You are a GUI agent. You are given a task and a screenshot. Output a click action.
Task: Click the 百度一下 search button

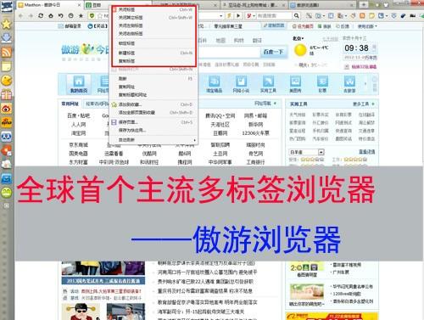[x=273, y=52]
